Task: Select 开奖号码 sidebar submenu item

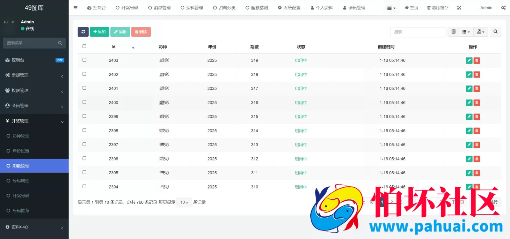Action: [x=34, y=196]
